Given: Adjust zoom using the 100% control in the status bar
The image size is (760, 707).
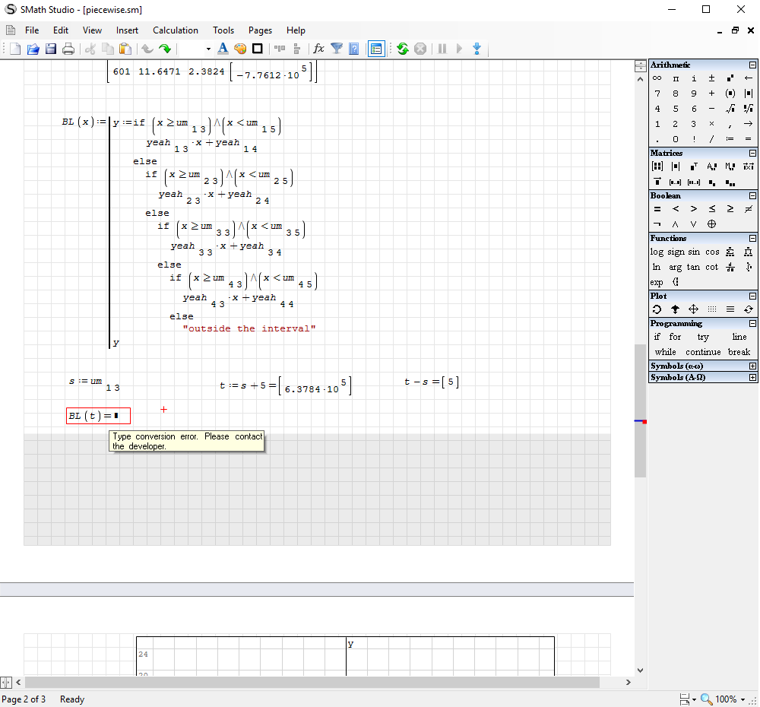Looking at the screenshot, I should click(x=724, y=699).
